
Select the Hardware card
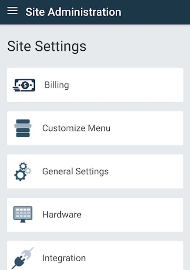point(95,214)
